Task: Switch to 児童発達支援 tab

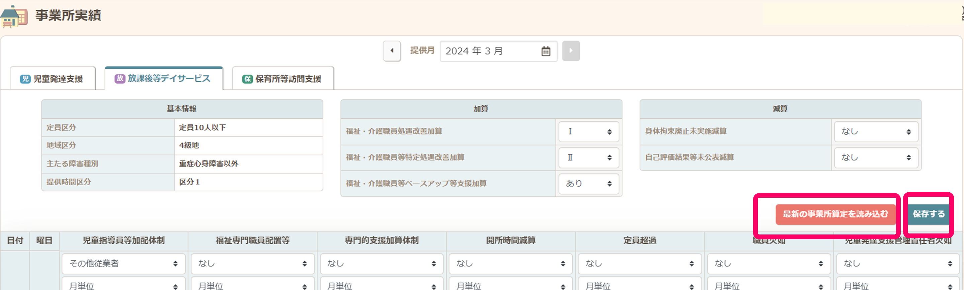Action: point(53,79)
